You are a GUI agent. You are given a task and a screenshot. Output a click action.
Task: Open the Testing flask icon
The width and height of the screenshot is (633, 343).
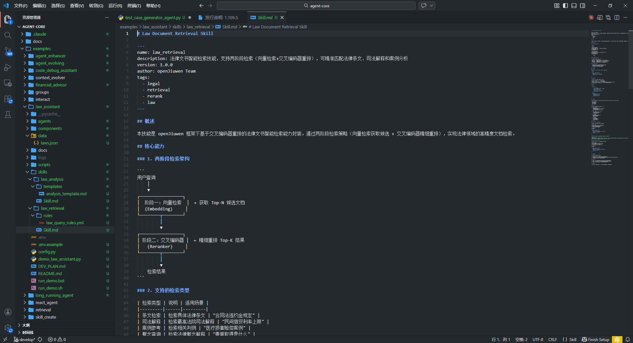(x=8, y=114)
